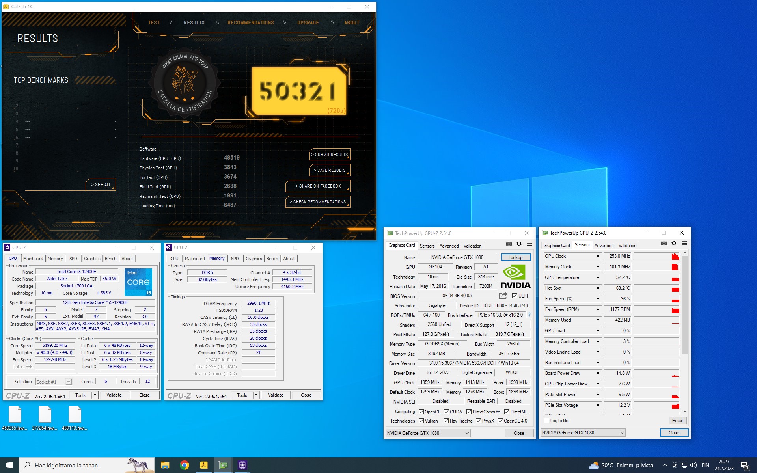Click SHARE ON FACEBOOK button
Viewport: 757px width, 473px height.
point(318,186)
